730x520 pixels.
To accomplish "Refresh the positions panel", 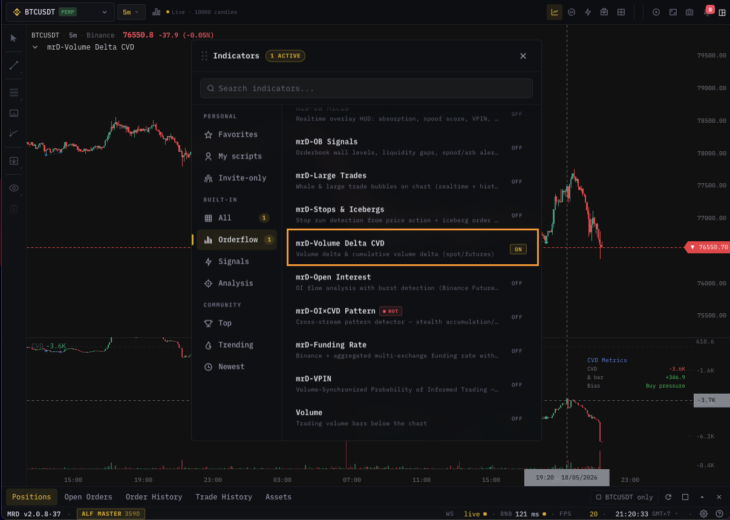I will (668, 497).
